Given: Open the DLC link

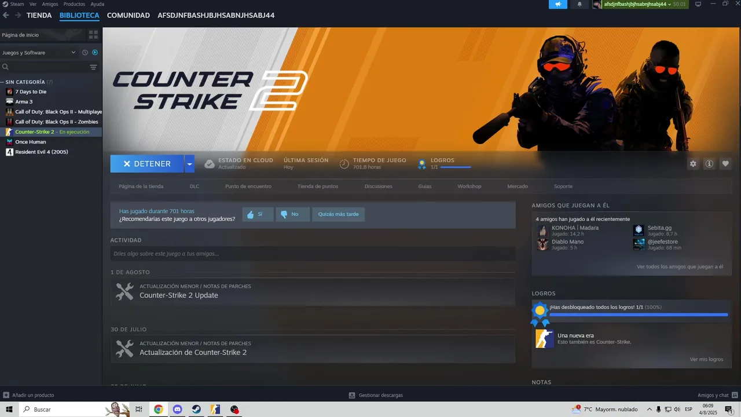Looking at the screenshot, I should (195, 186).
